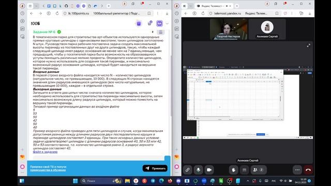Open downloads in the right browser
Image resolution: width=331 pixels, height=186 pixels.
point(310,13)
